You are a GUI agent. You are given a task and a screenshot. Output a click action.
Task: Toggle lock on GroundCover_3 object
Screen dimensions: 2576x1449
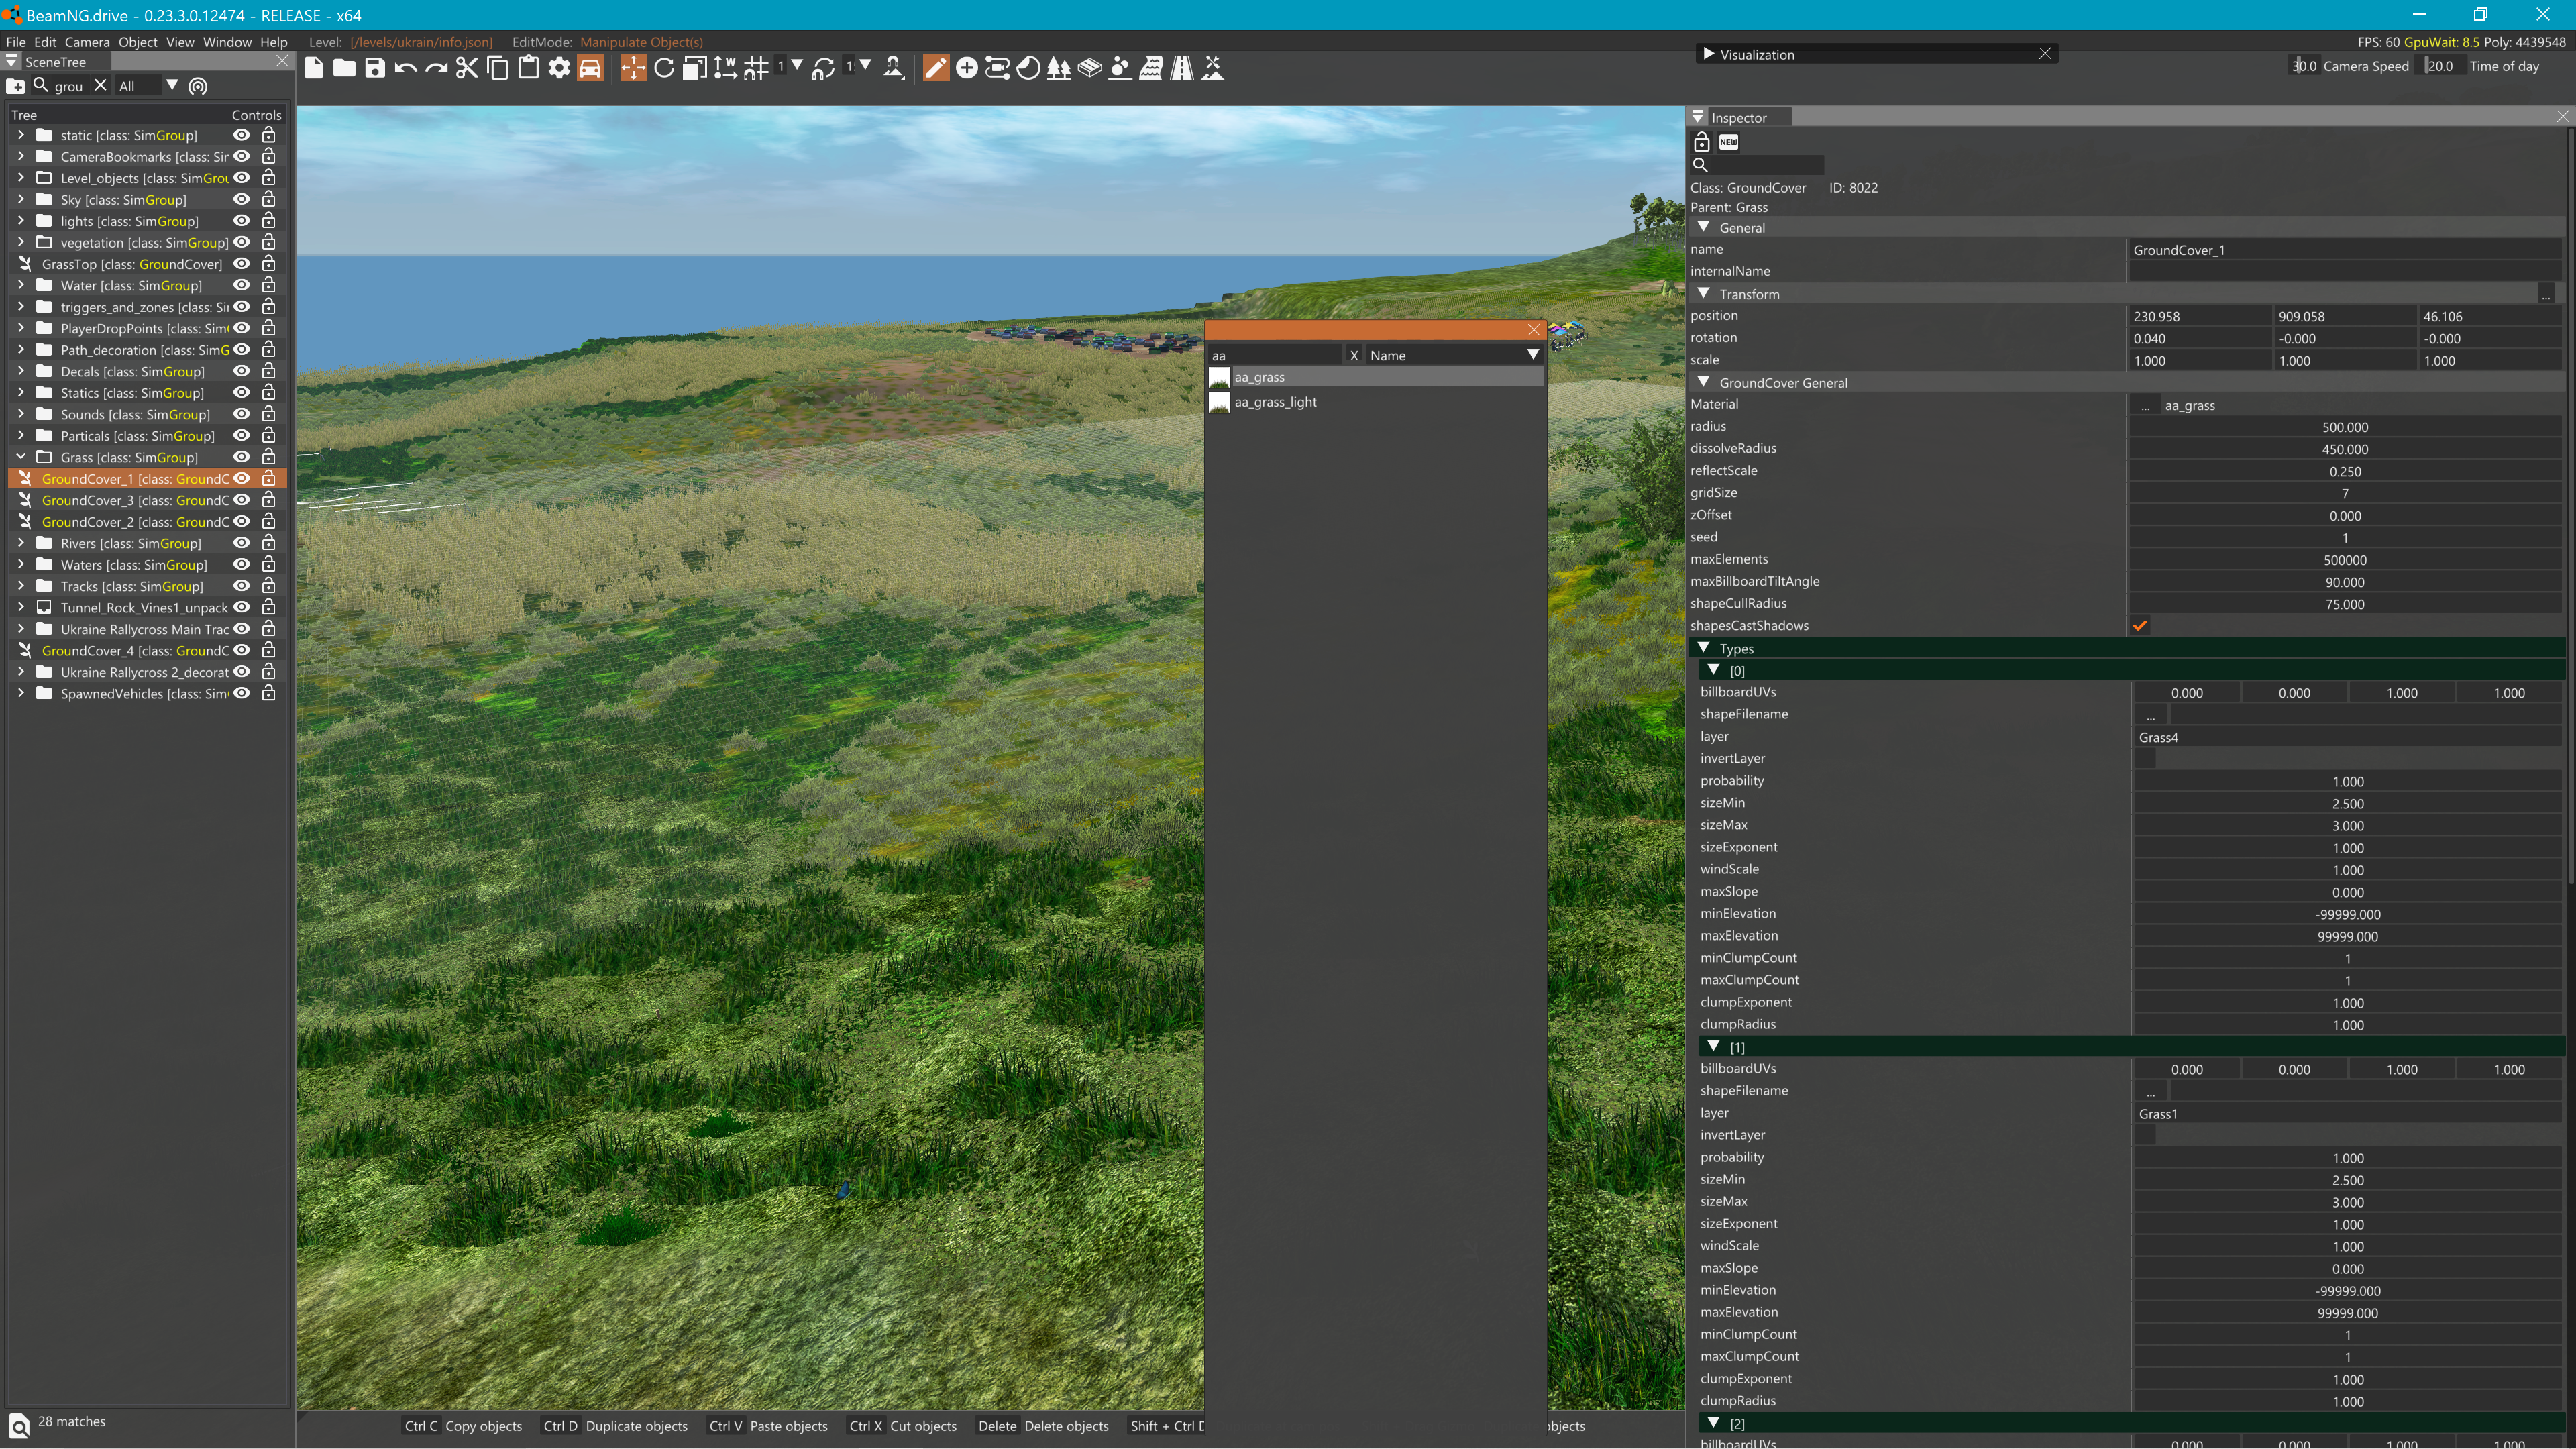(x=268, y=501)
